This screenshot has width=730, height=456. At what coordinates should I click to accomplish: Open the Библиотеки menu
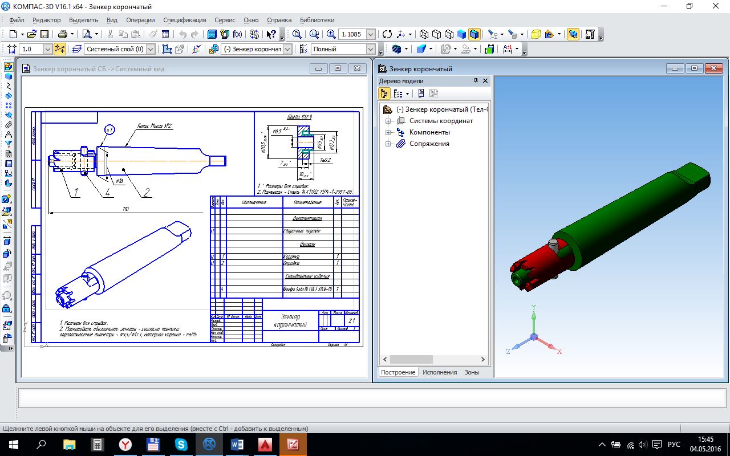tap(317, 20)
